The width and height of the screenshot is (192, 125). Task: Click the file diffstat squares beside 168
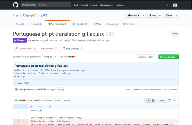(x=23, y=100)
